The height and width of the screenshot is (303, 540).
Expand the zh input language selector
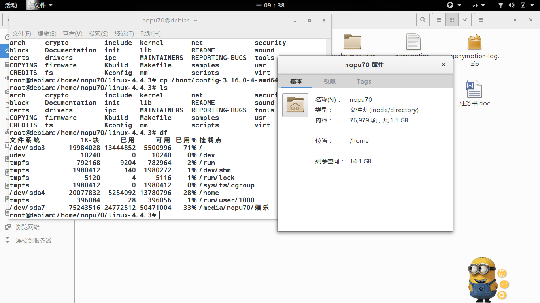pyautogui.click(x=479, y=6)
